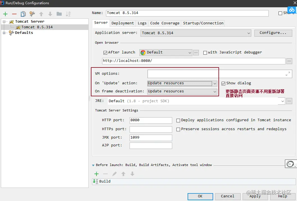Screen dimensions: 297x201
Task: Toggle the Show dialog checkbox
Action: [x=223, y=83]
